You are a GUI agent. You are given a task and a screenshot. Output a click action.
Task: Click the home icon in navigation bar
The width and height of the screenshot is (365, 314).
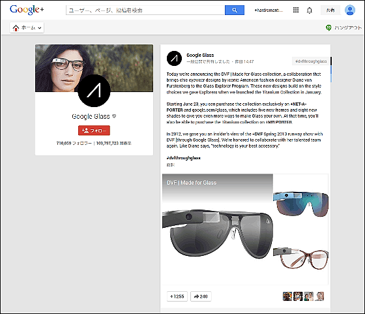tap(16, 27)
